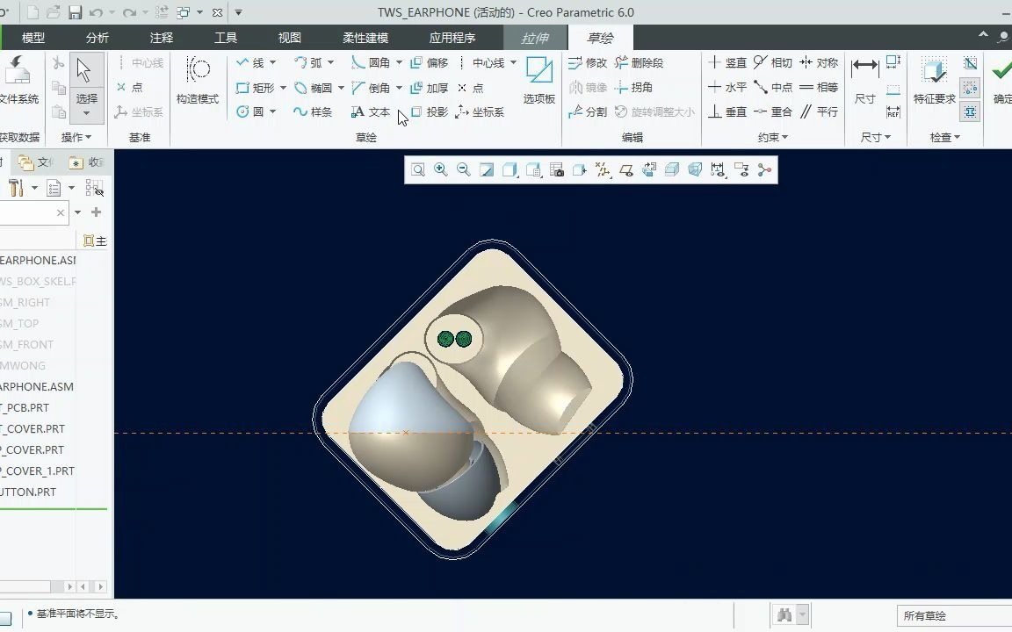Select the 线 (Line) sketch tool
The height and width of the screenshot is (632, 1012).
pyautogui.click(x=250, y=62)
